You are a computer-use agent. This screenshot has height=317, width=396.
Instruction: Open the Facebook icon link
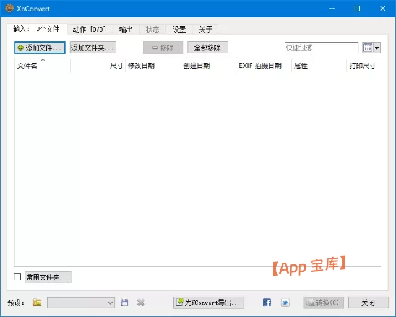pyautogui.click(x=267, y=303)
